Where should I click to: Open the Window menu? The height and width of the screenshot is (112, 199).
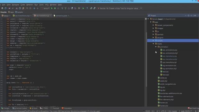pos(53,5)
